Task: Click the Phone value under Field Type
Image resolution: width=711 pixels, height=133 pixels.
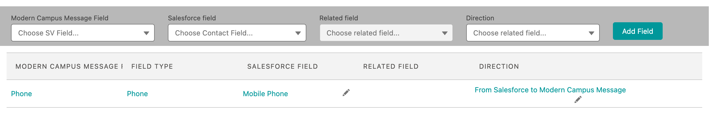Action: tap(137, 94)
